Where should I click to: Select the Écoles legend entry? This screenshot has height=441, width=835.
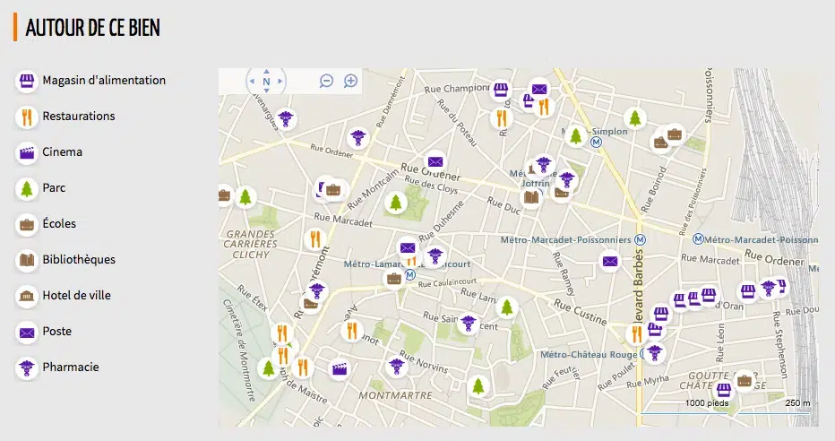[59, 224]
